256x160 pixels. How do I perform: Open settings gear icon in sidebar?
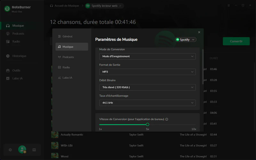click(x=10, y=150)
